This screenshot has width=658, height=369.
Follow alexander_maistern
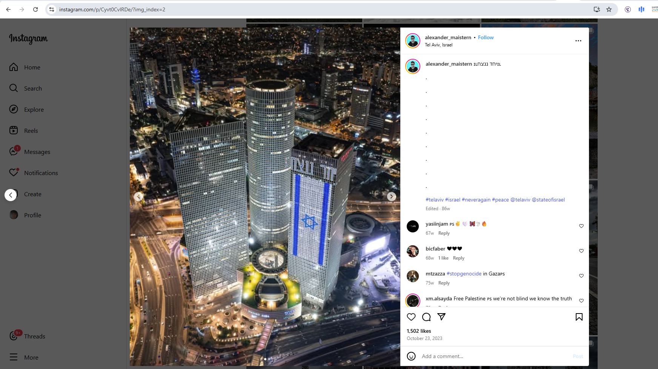point(486,37)
